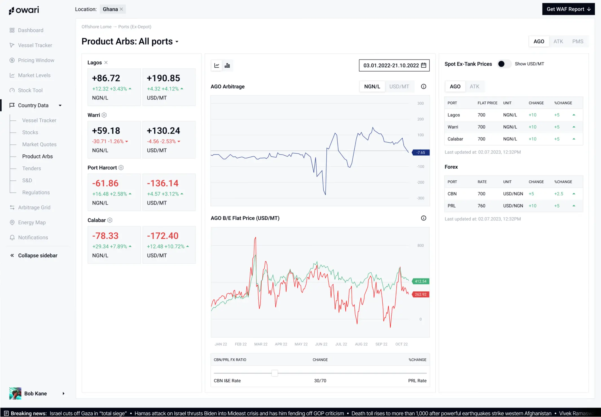Switch arbitrage chart to USD/MT
This screenshot has width=601, height=417.
click(399, 87)
